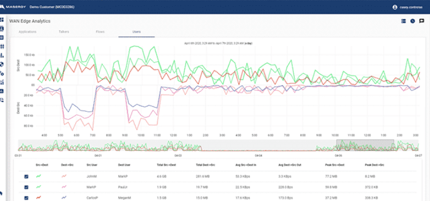Screen dimensions: 430x201
Task: Open the gears settings icon in the sidebar
Action: [2, 73]
